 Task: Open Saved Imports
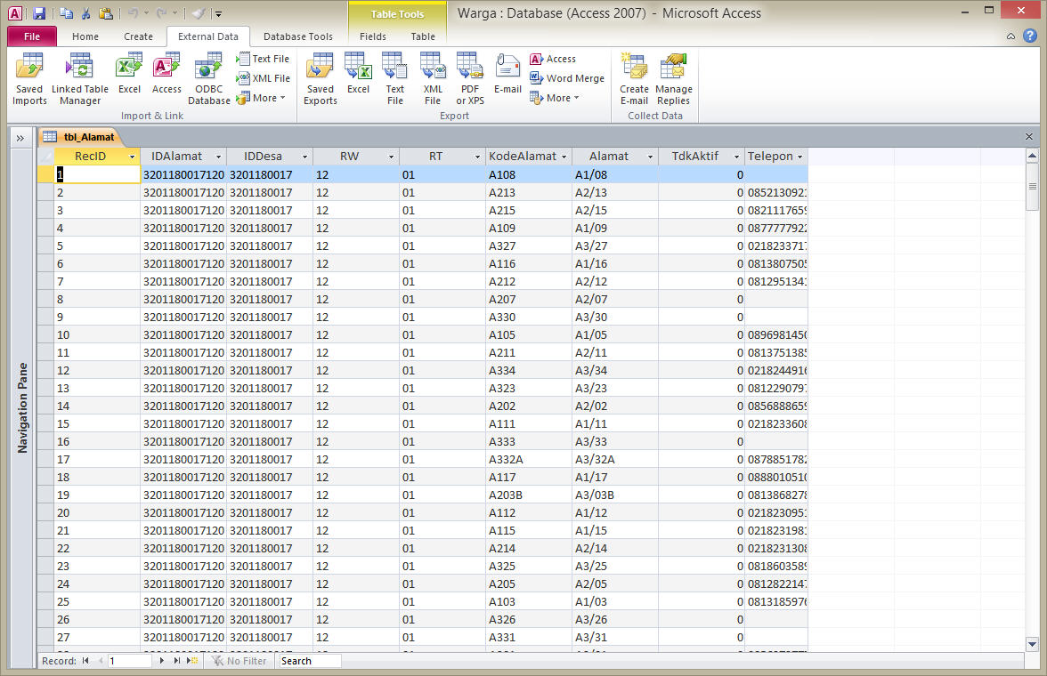(x=29, y=79)
